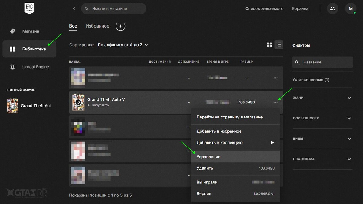Select Управление in context menu

pyautogui.click(x=235, y=157)
